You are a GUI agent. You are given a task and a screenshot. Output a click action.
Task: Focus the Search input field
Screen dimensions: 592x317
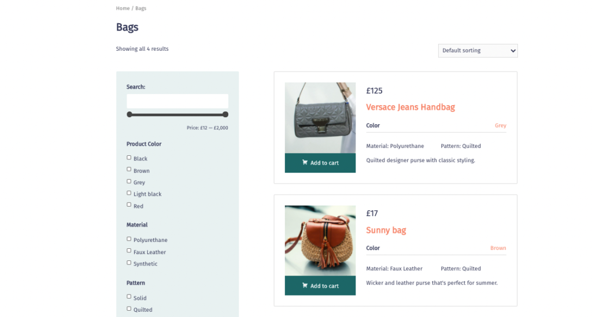point(177,101)
